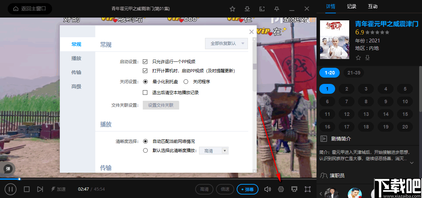Select 最小化到托盘 radio option

[x=145, y=81]
